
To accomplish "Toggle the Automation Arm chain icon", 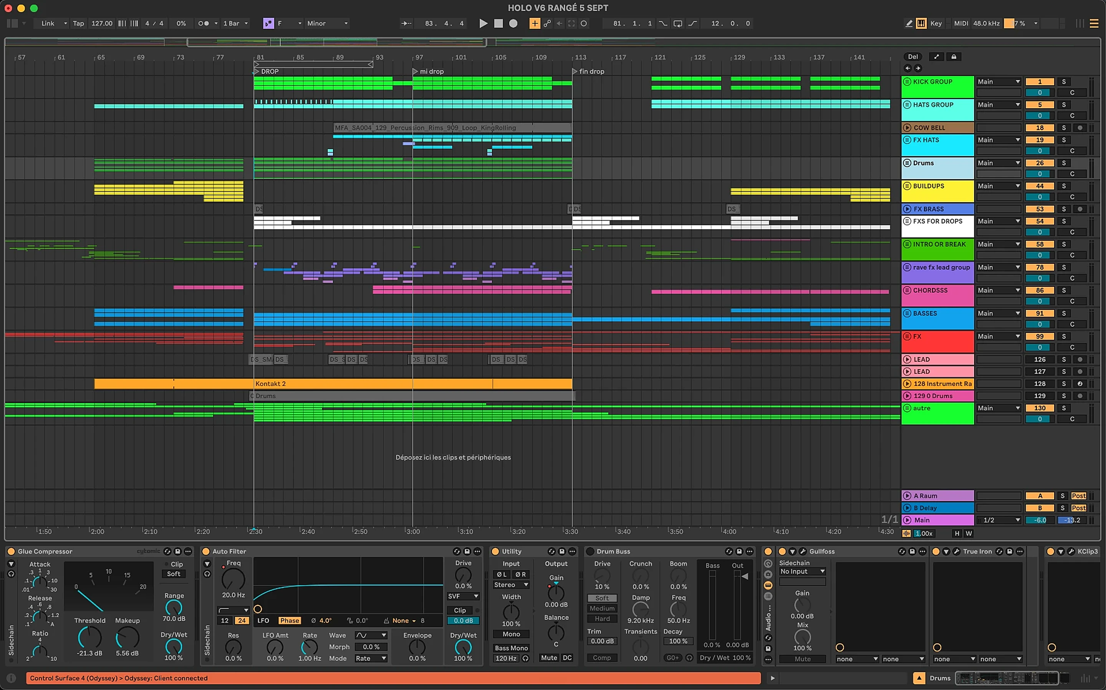I will [547, 23].
